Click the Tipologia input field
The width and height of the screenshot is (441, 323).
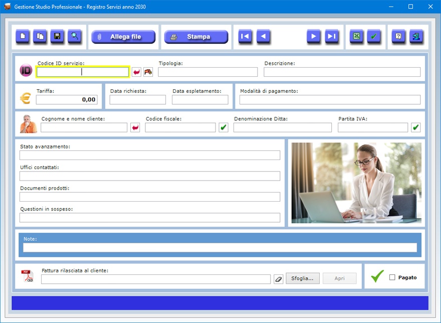tap(208, 72)
